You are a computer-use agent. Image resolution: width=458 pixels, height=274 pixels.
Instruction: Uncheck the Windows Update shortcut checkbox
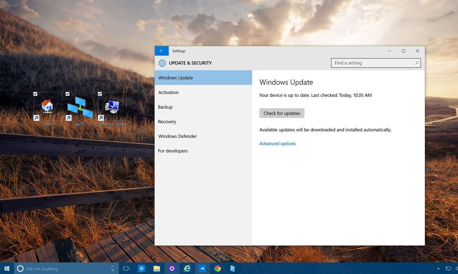[100, 94]
